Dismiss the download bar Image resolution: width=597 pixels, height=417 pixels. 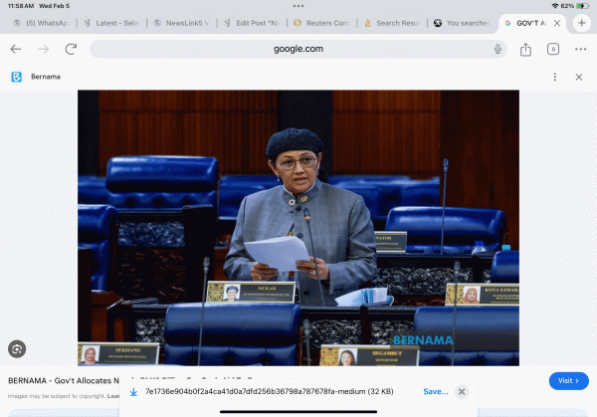click(462, 392)
